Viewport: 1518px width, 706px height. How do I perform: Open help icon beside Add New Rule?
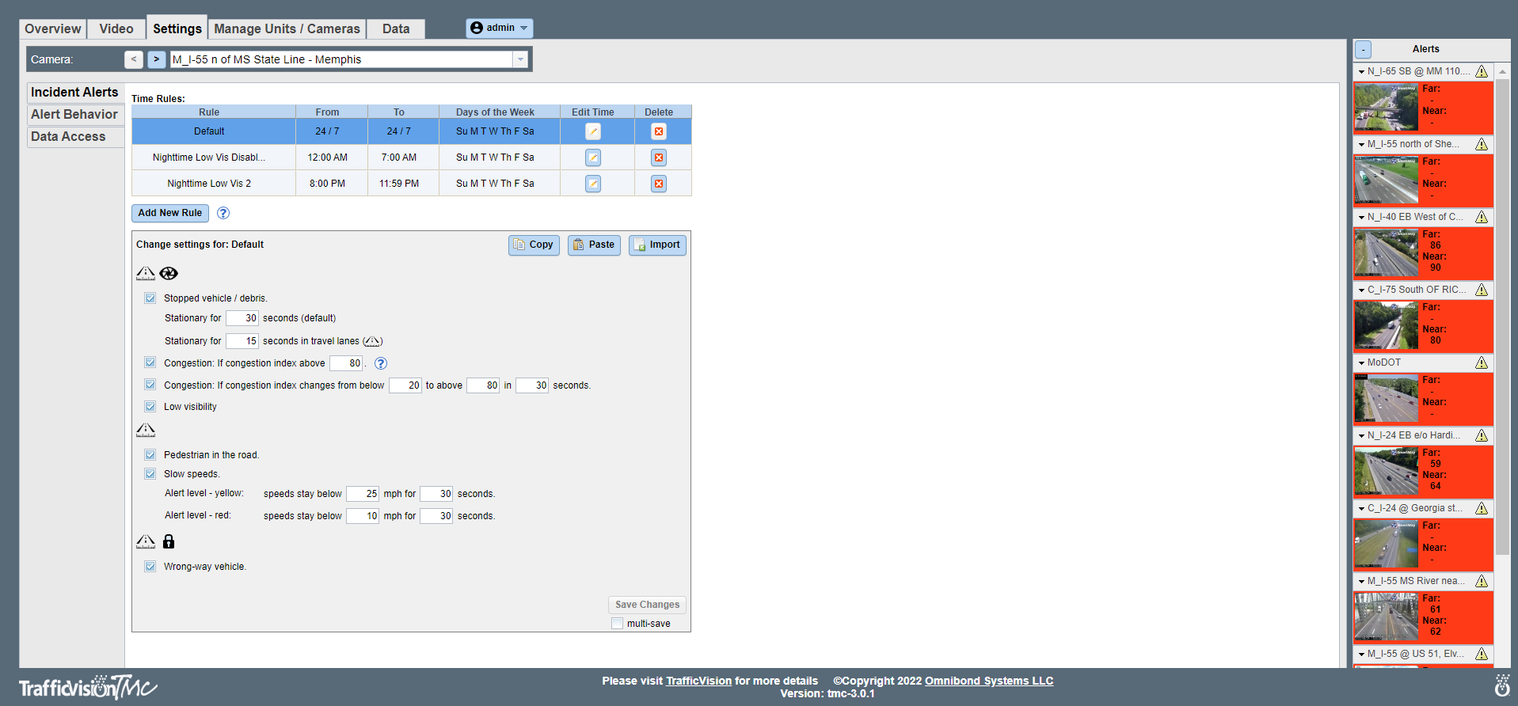tap(223, 213)
